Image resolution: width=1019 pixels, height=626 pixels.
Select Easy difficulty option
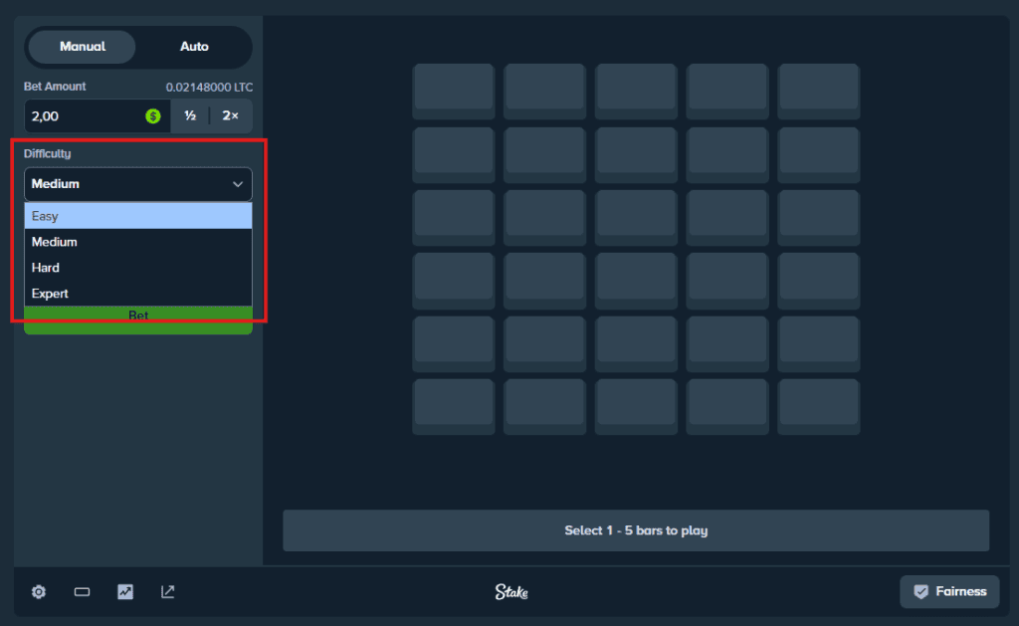click(138, 216)
